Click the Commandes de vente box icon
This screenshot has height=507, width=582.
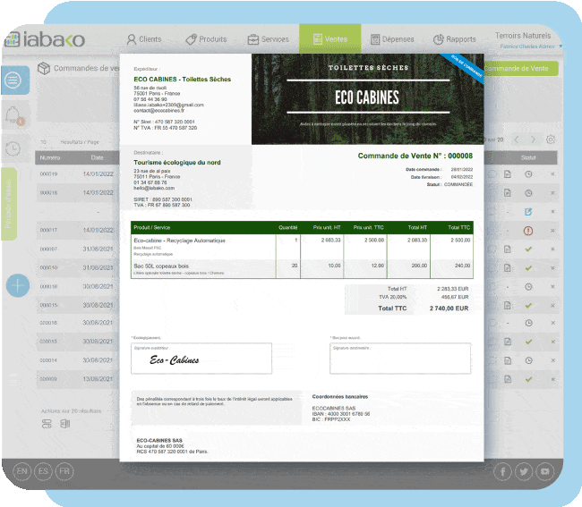[x=44, y=68]
